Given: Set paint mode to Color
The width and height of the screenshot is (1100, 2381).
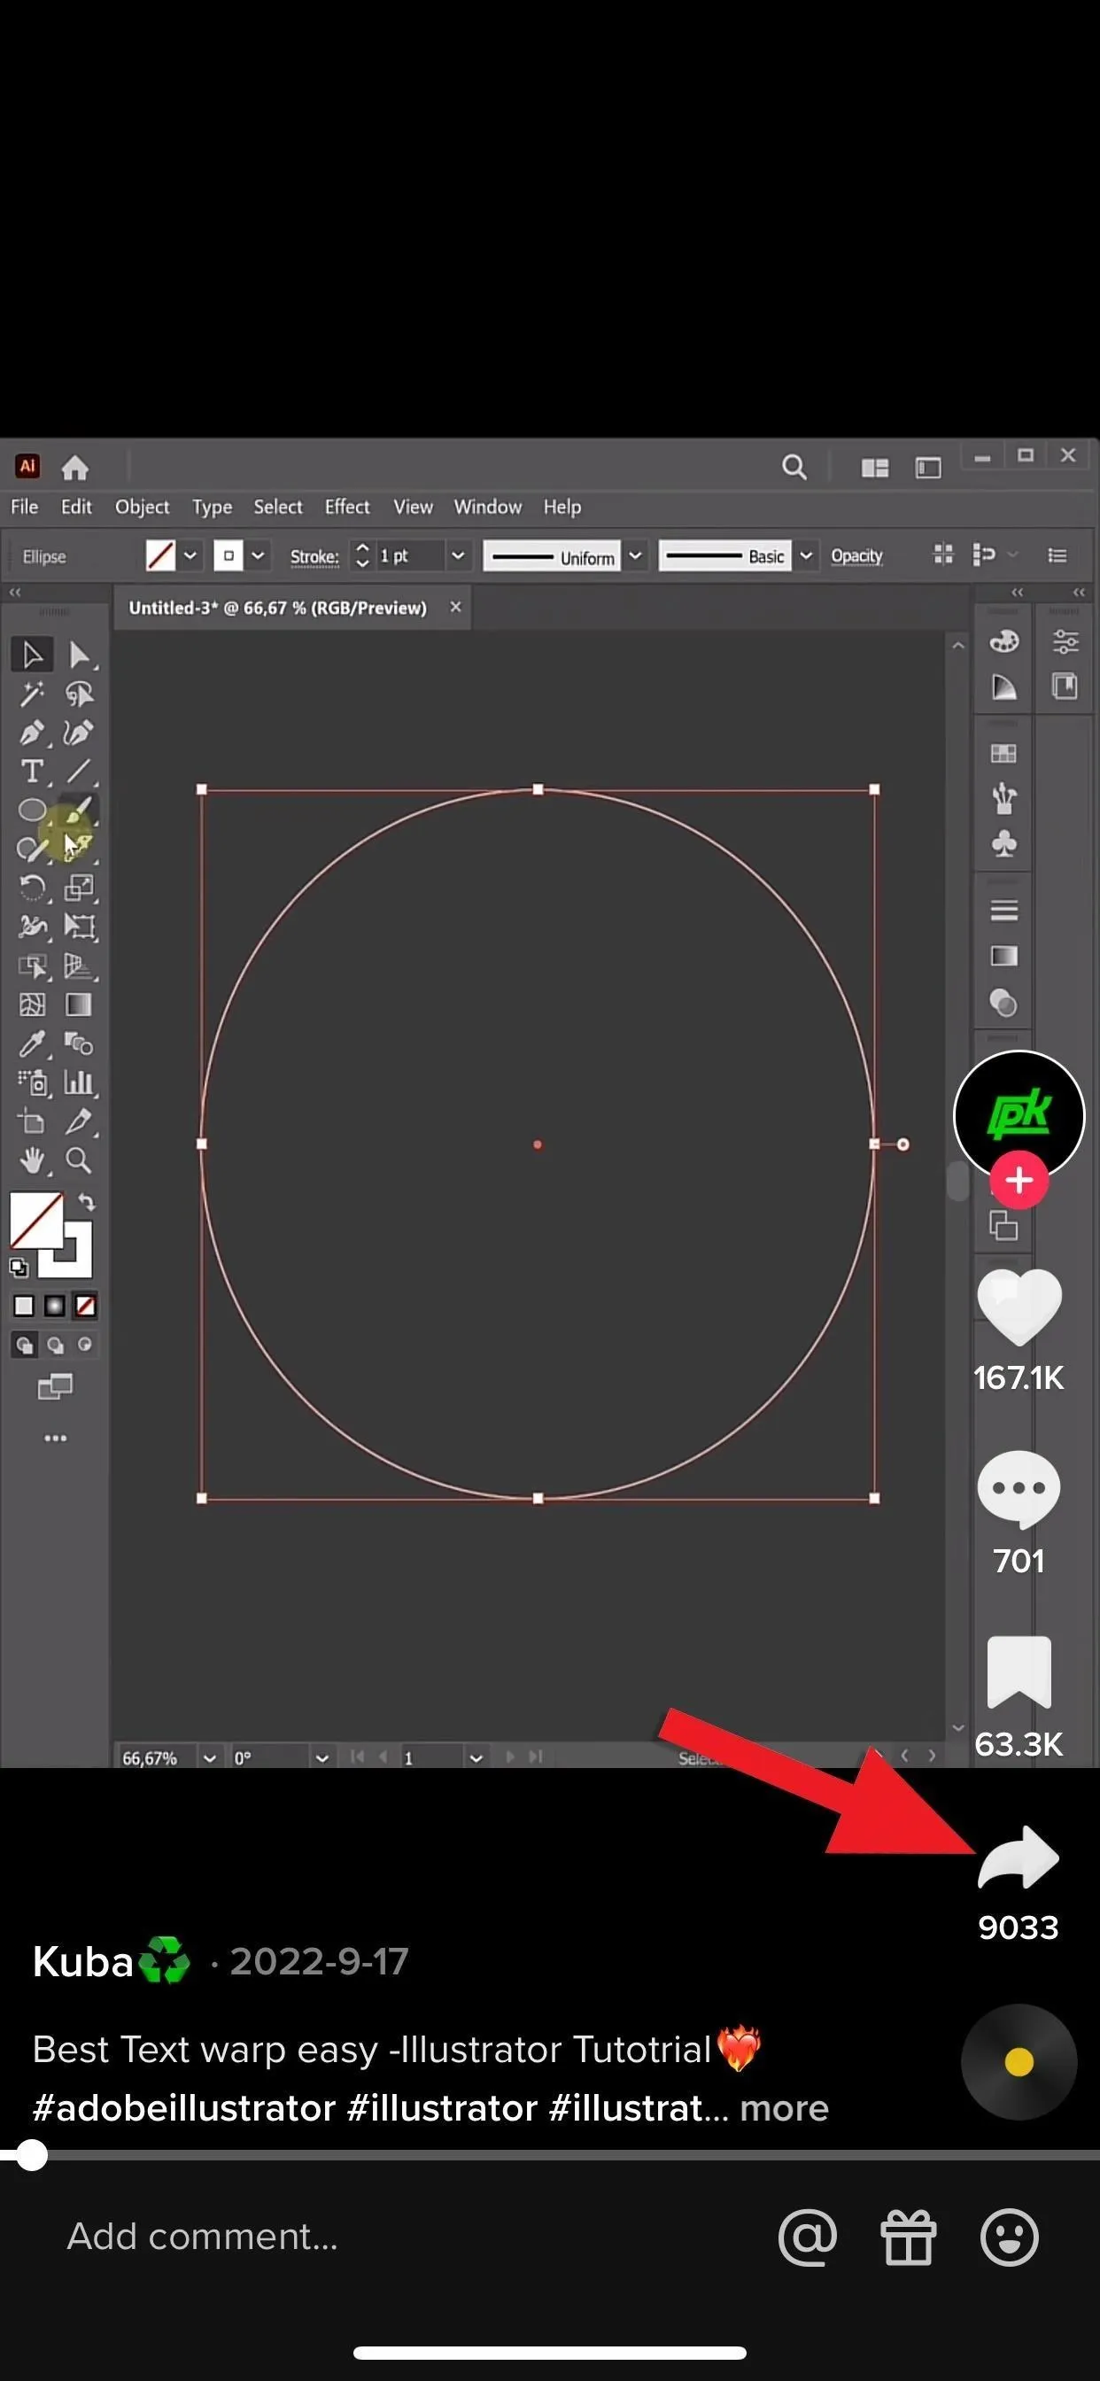Looking at the screenshot, I should tap(24, 1306).
